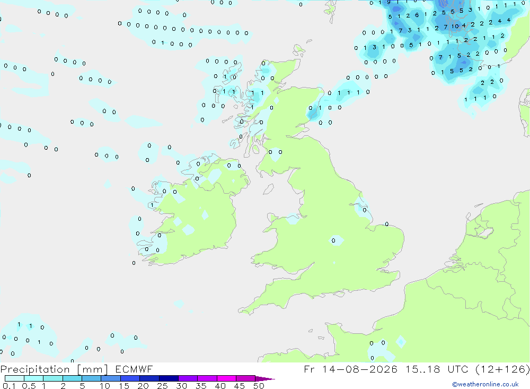Click the '15' legend scale label
This screenshot has width=530, height=389.
(x=124, y=386)
